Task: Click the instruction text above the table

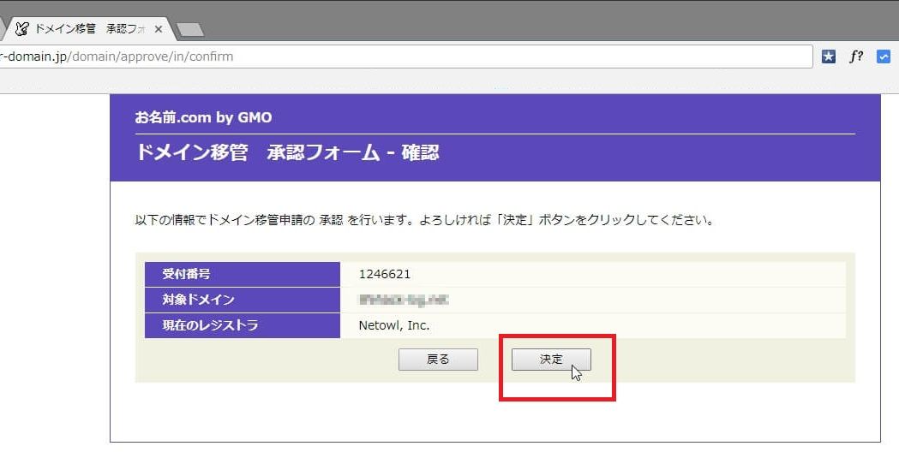Action: point(425,220)
